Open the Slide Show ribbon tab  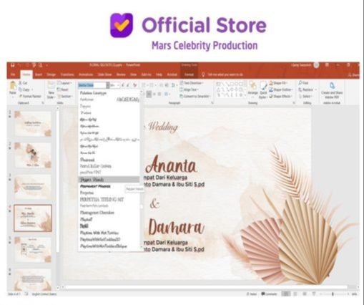104,74
